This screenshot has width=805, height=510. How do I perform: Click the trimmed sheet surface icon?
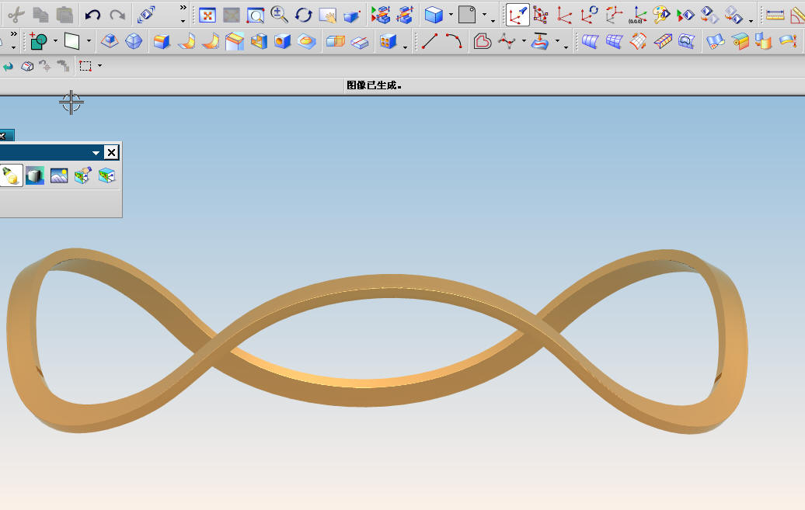coord(686,41)
